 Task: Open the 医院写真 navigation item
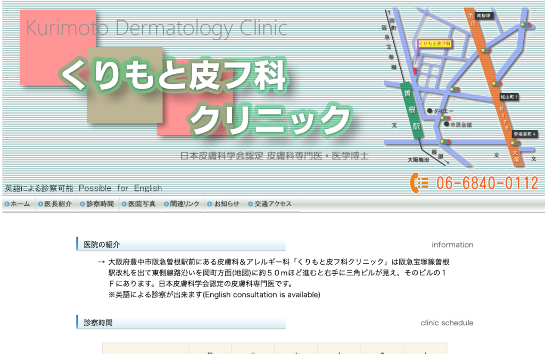[140, 204]
